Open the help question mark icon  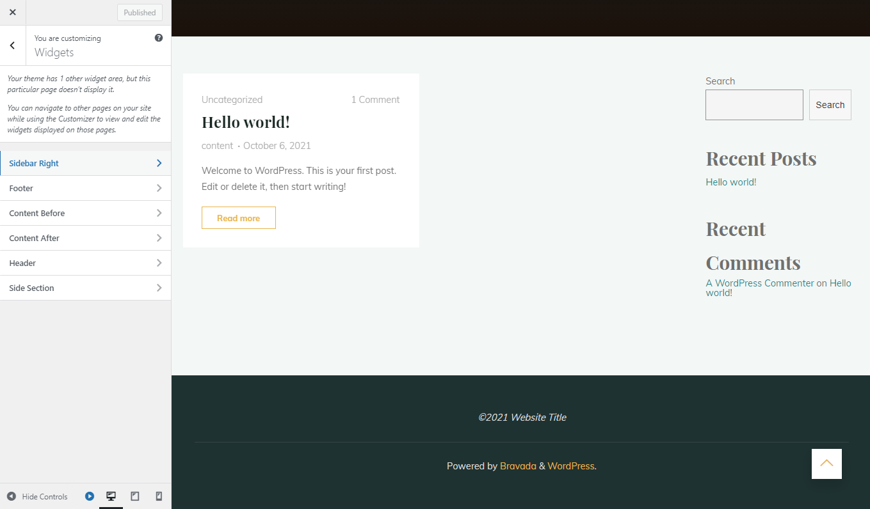[159, 38]
